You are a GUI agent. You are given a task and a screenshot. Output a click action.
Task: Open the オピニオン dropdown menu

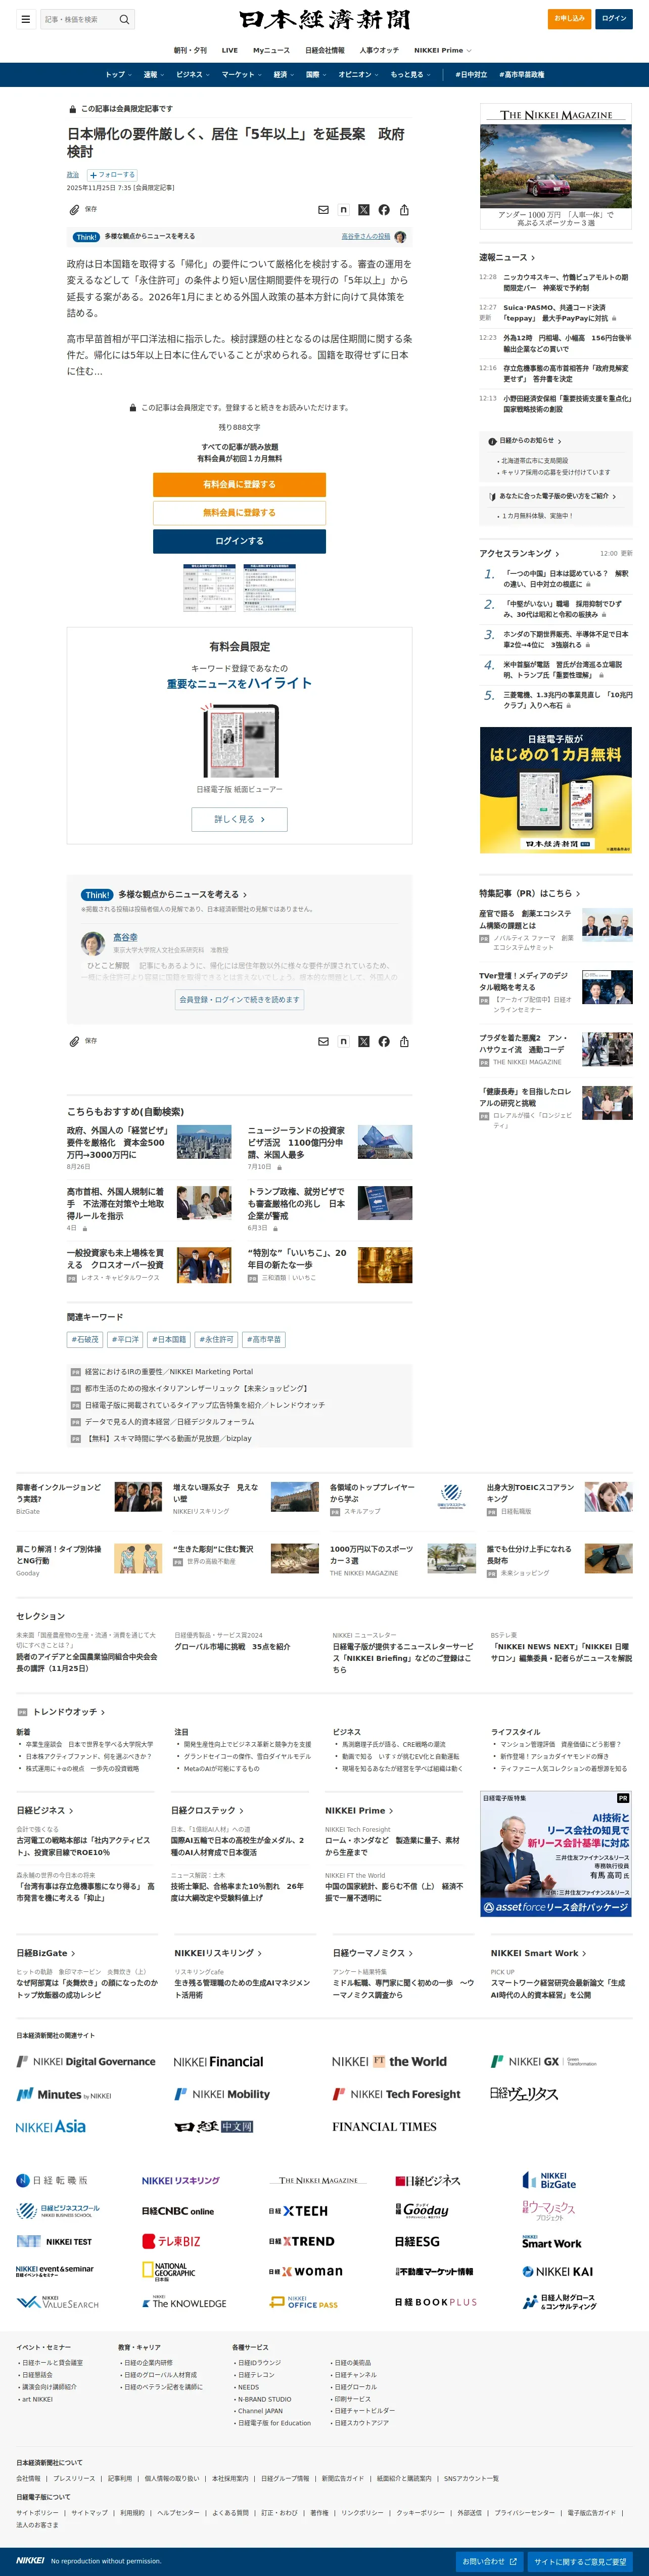(x=359, y=75)
